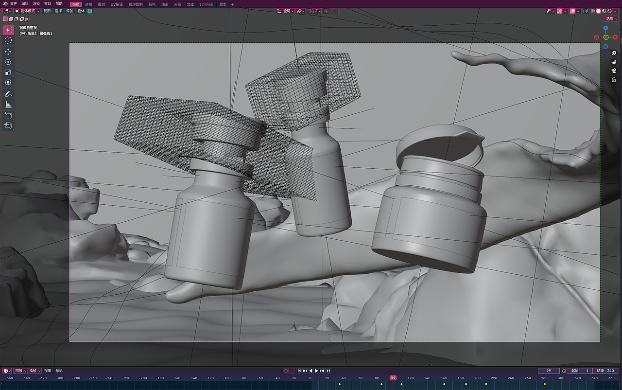Toggle proportional editing circle icon
This screenshot has height=390, width=622.
[x=326, y=11]
